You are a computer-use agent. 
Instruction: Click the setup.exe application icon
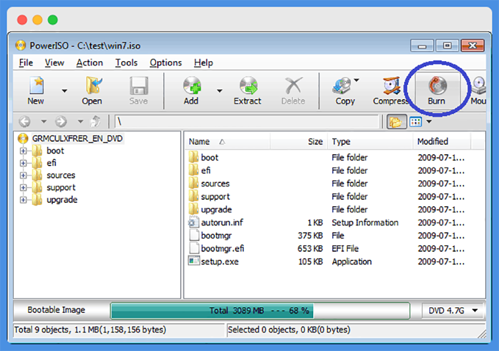[193, 261]
